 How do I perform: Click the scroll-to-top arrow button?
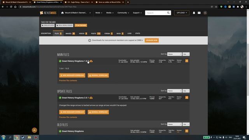coord(35,130)
